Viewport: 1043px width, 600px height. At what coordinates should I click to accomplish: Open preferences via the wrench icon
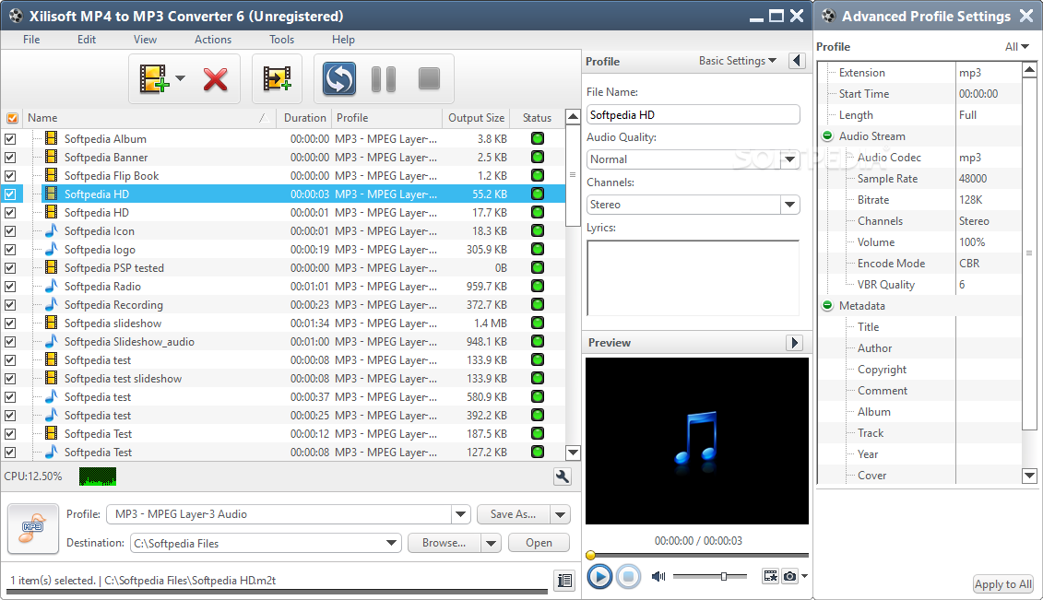pos(563,476)
